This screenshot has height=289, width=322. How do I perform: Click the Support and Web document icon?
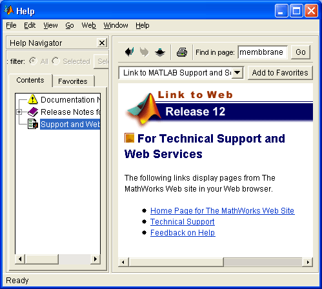click(x=33, y=124)
